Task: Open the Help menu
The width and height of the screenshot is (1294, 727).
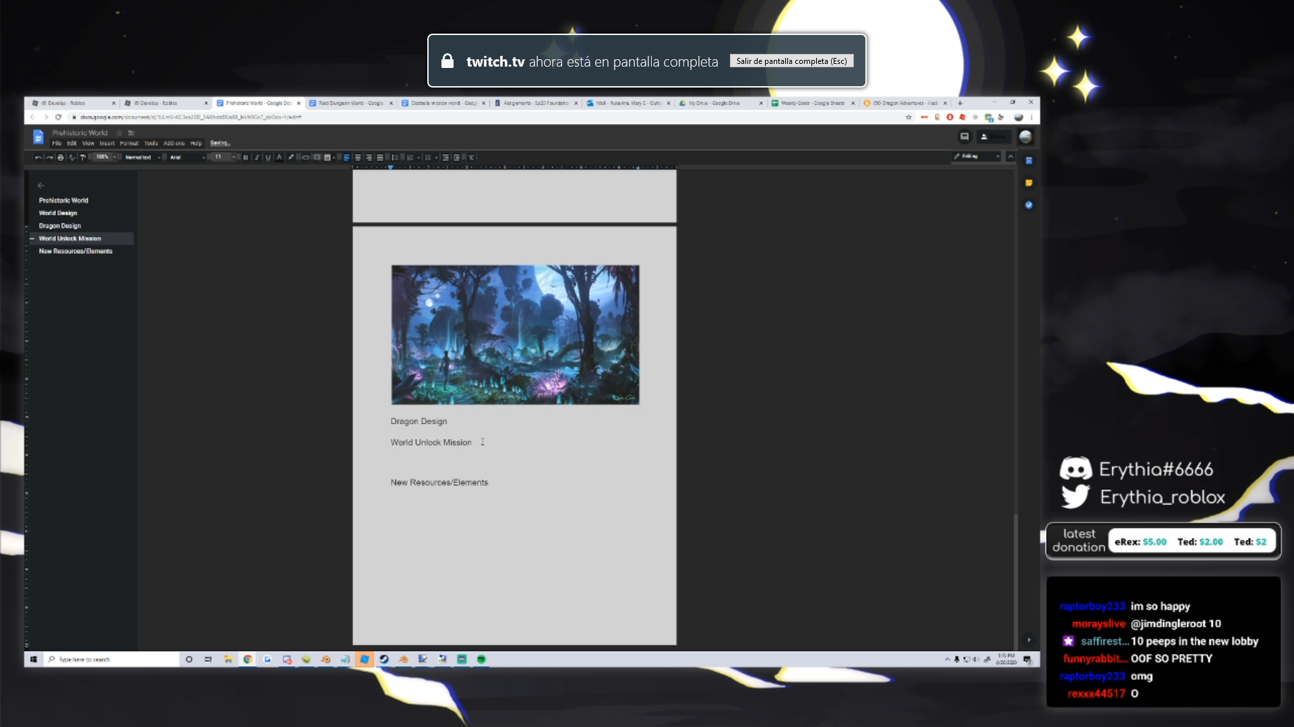Action: pyautogui.click(x=196, y=143)
